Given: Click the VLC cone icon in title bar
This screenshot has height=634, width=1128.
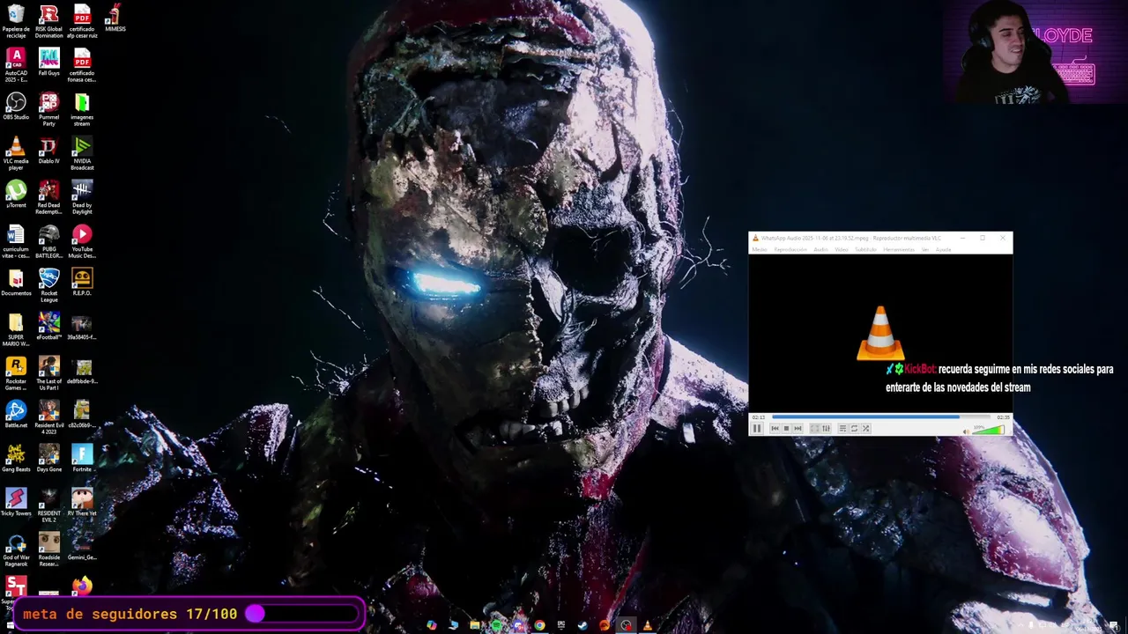Looking at the screenshot, I should coord(755,238).
